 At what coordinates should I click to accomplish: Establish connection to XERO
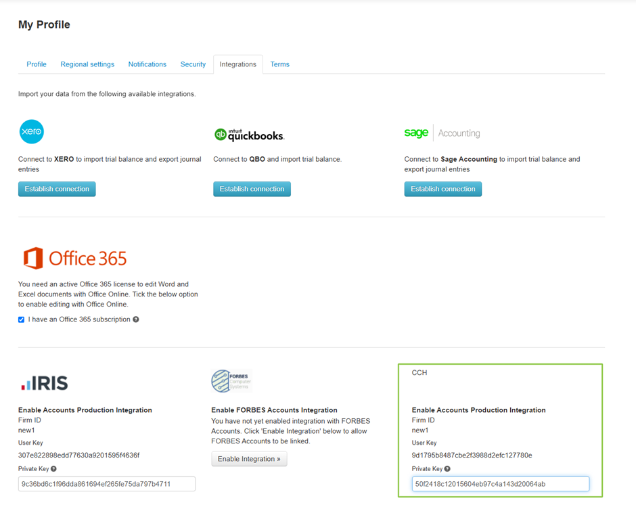tap(57, 189)
